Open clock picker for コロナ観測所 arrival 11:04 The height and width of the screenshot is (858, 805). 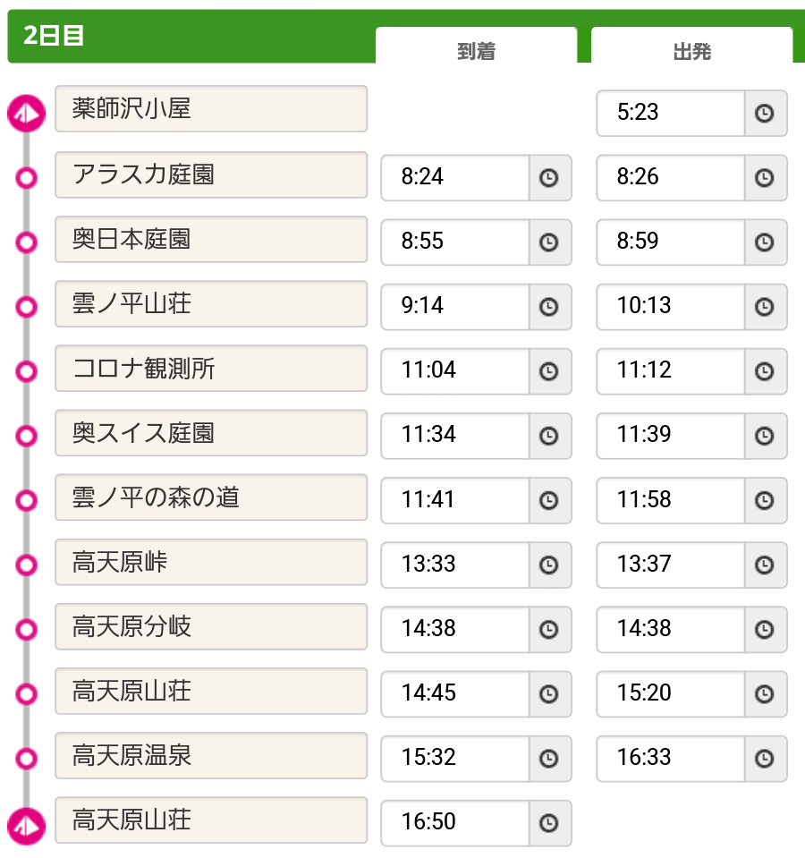(x=549, y=371)
